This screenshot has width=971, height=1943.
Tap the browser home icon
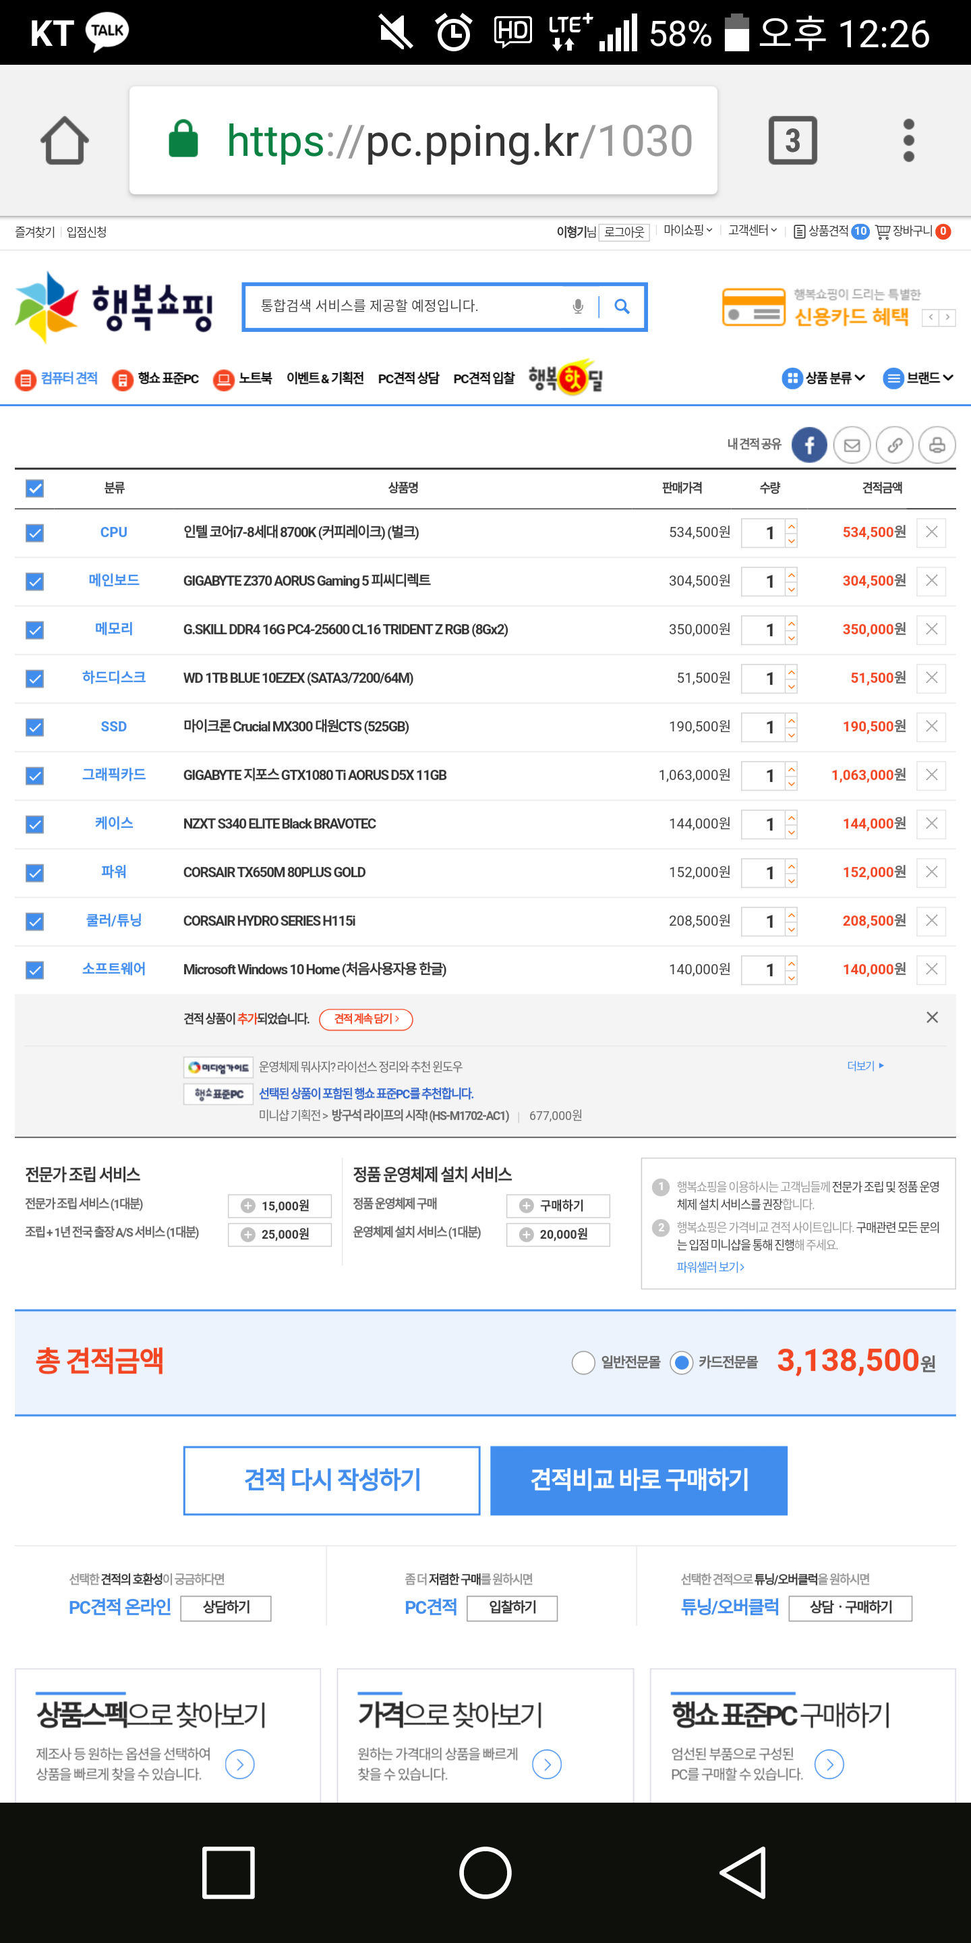point(65,140)
